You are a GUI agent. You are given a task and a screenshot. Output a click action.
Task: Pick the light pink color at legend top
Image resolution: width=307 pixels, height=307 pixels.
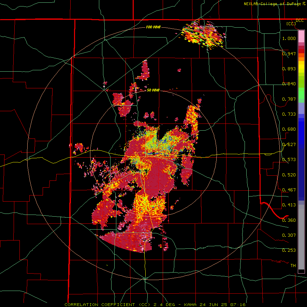click(x=301, y=36)
